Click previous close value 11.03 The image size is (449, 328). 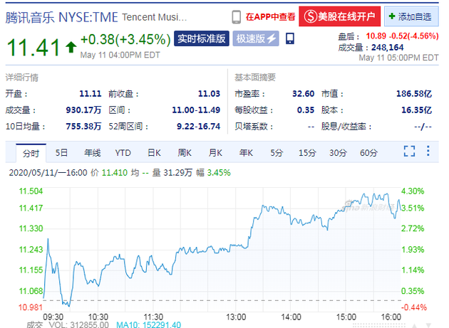point(209,93)
